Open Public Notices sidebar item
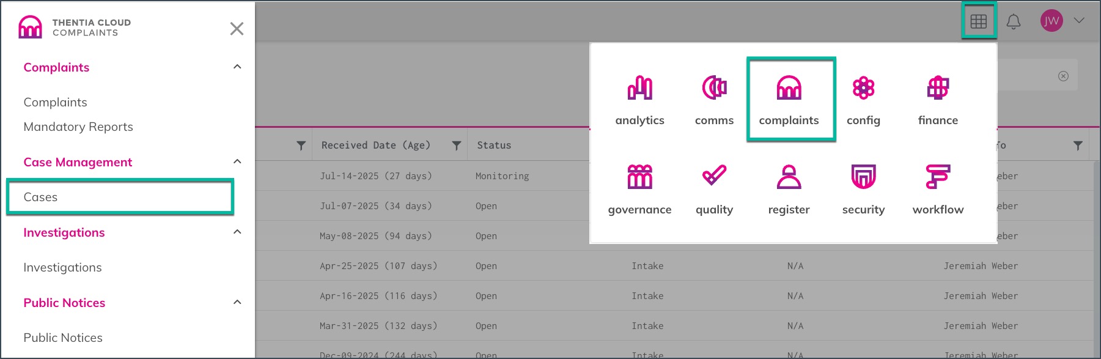1101x359 pixels. coord(63,338)
